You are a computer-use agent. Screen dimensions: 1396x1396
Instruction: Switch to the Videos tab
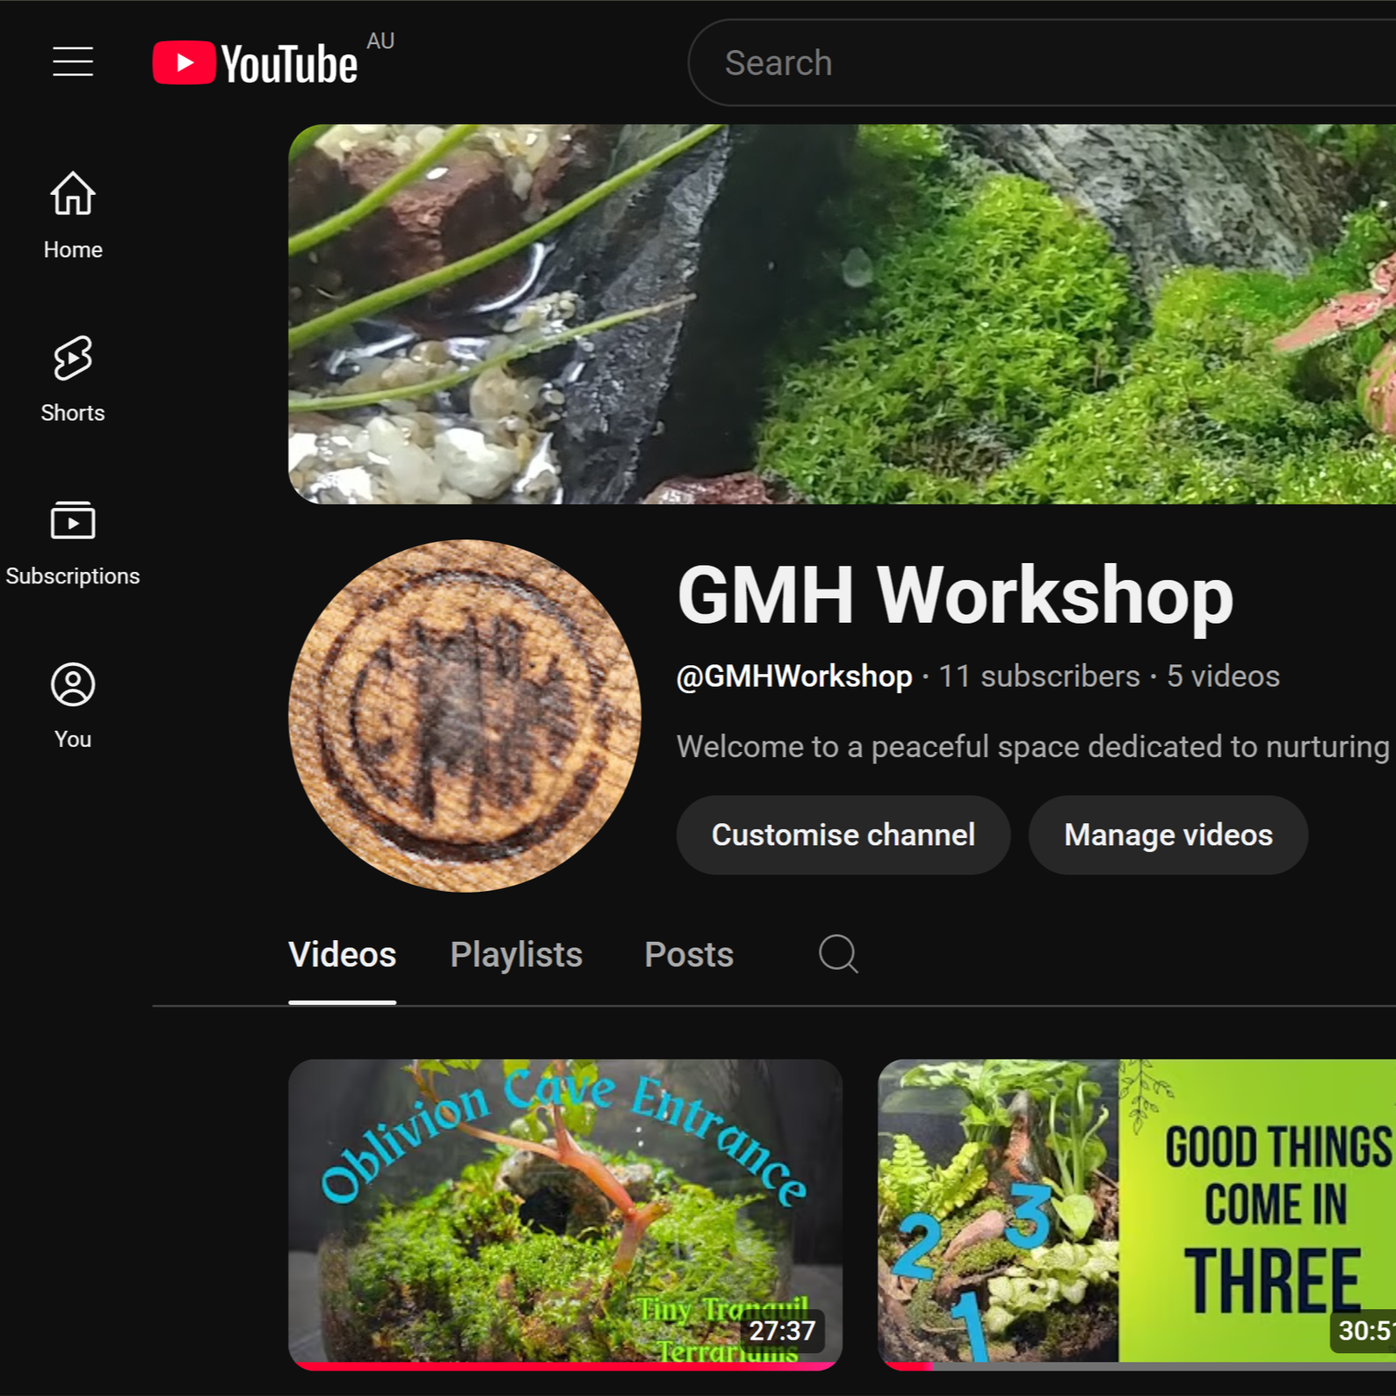click(x=343, y=955)
